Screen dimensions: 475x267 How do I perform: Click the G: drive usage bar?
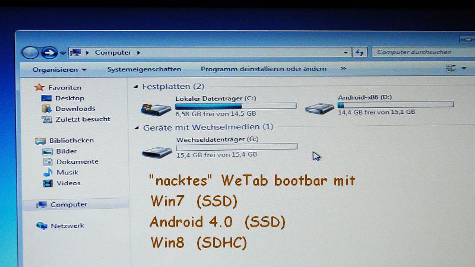point(237,147)
